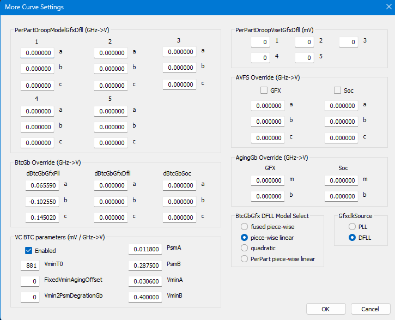
Task: Edit the PsmB value 0.287500
Action: tap(145, 265)
